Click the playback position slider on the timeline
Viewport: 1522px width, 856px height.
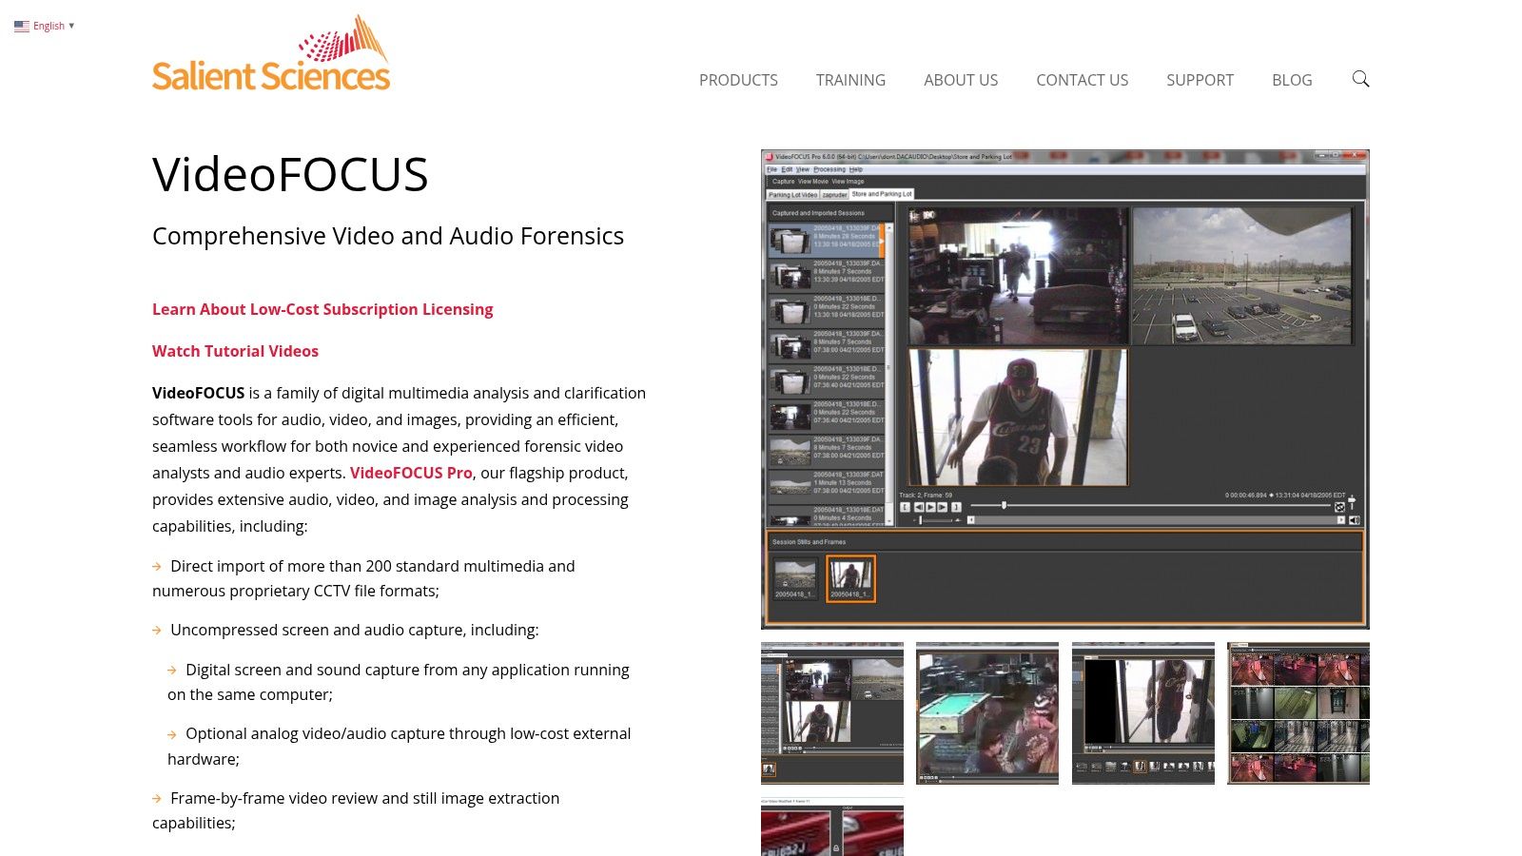pyautogui.click(x=1005, y=506)
